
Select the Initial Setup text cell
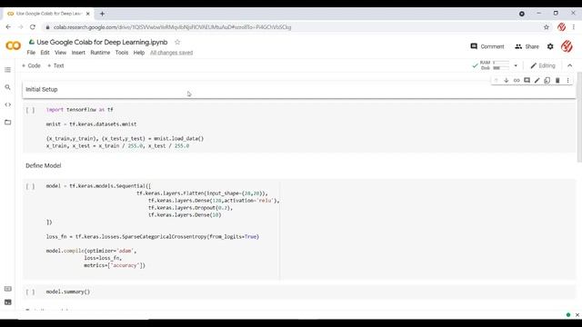coord(299,89)
